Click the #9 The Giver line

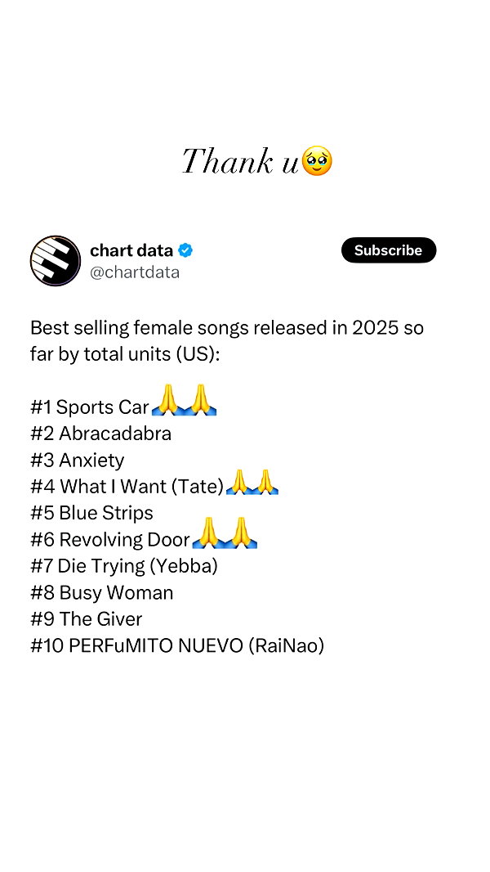coord(86,619)
